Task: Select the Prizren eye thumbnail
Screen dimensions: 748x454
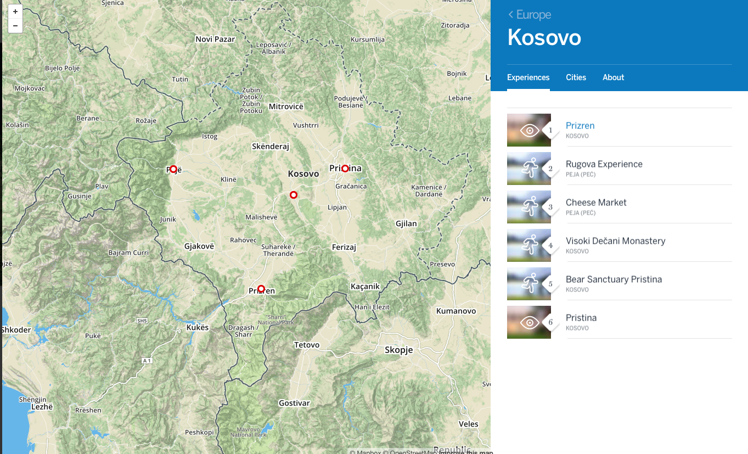Action: 529,130
